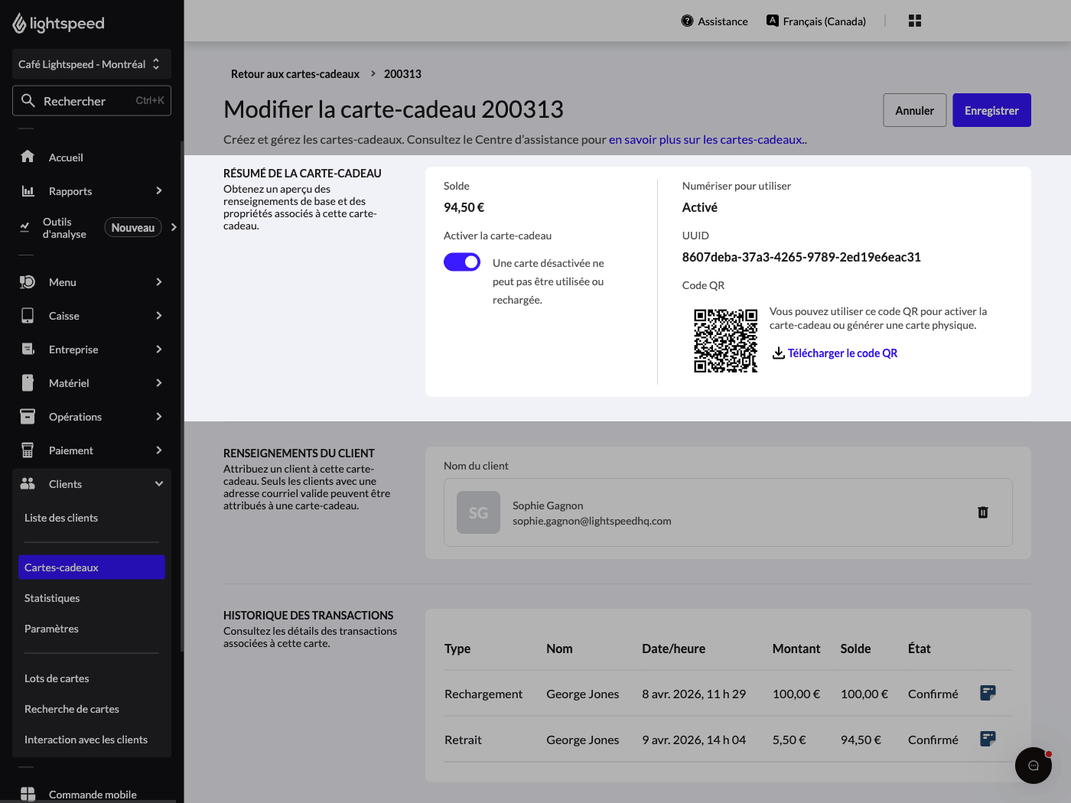
Task: Click the Lightspeed flame logo
Action: click(x=19, y=24)
